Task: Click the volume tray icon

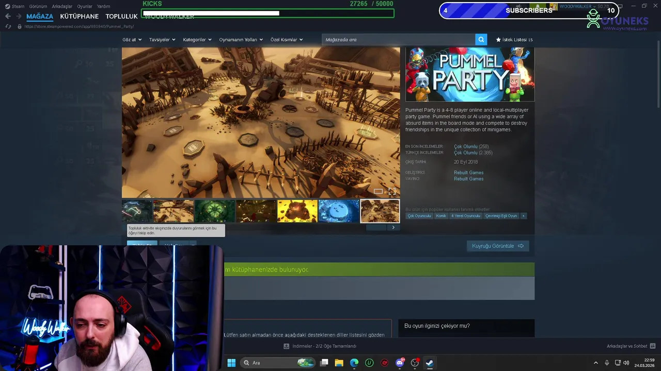Action: (x=626, y=363)
